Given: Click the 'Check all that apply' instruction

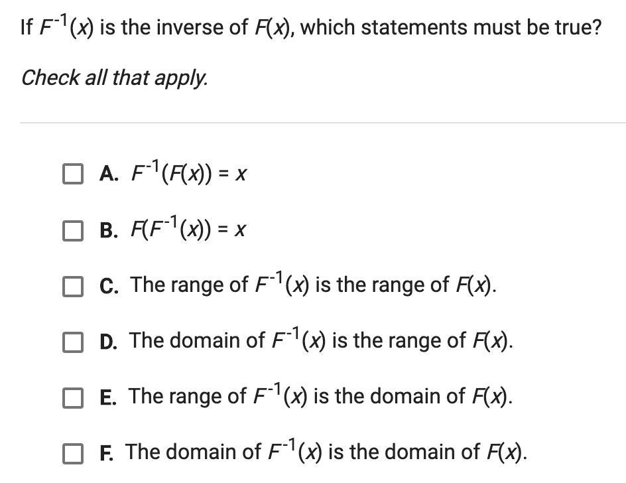Looking at the screenshot, I should (115, 78).
